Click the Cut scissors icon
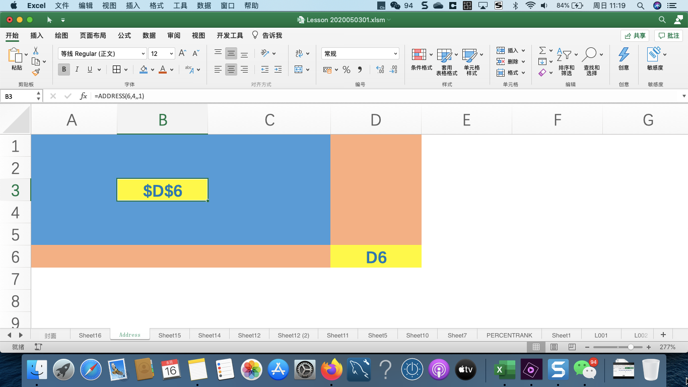 36,51
